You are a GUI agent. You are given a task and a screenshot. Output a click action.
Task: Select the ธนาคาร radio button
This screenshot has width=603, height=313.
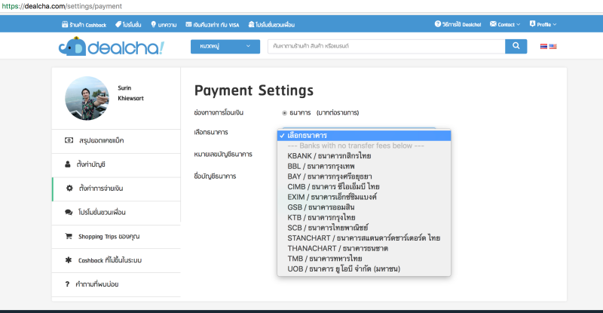[x=284, y=113]
